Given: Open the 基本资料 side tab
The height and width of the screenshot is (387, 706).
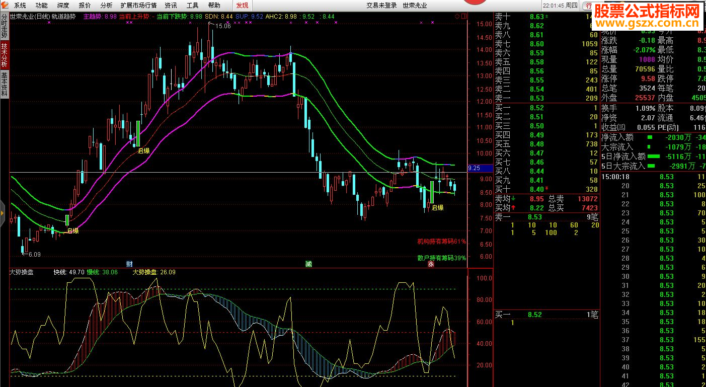Looking at the screenshot, I should coord(4,84).
